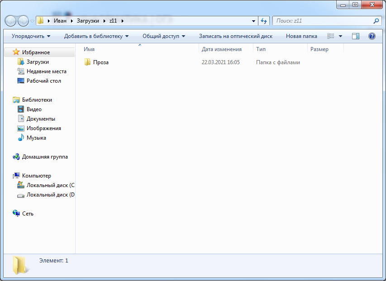The width and height of the screenshot is (386, 281).
Task: Click the Музыка note icon
Action: (21, 137)
